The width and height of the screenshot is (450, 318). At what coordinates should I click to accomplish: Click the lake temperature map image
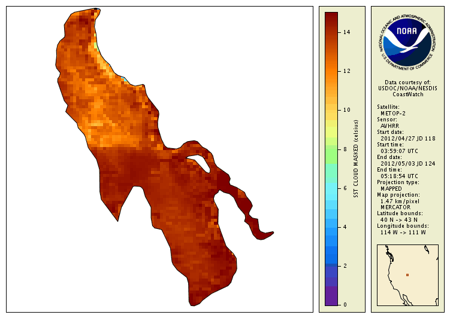pyautogui.click(x=159, y=159)
